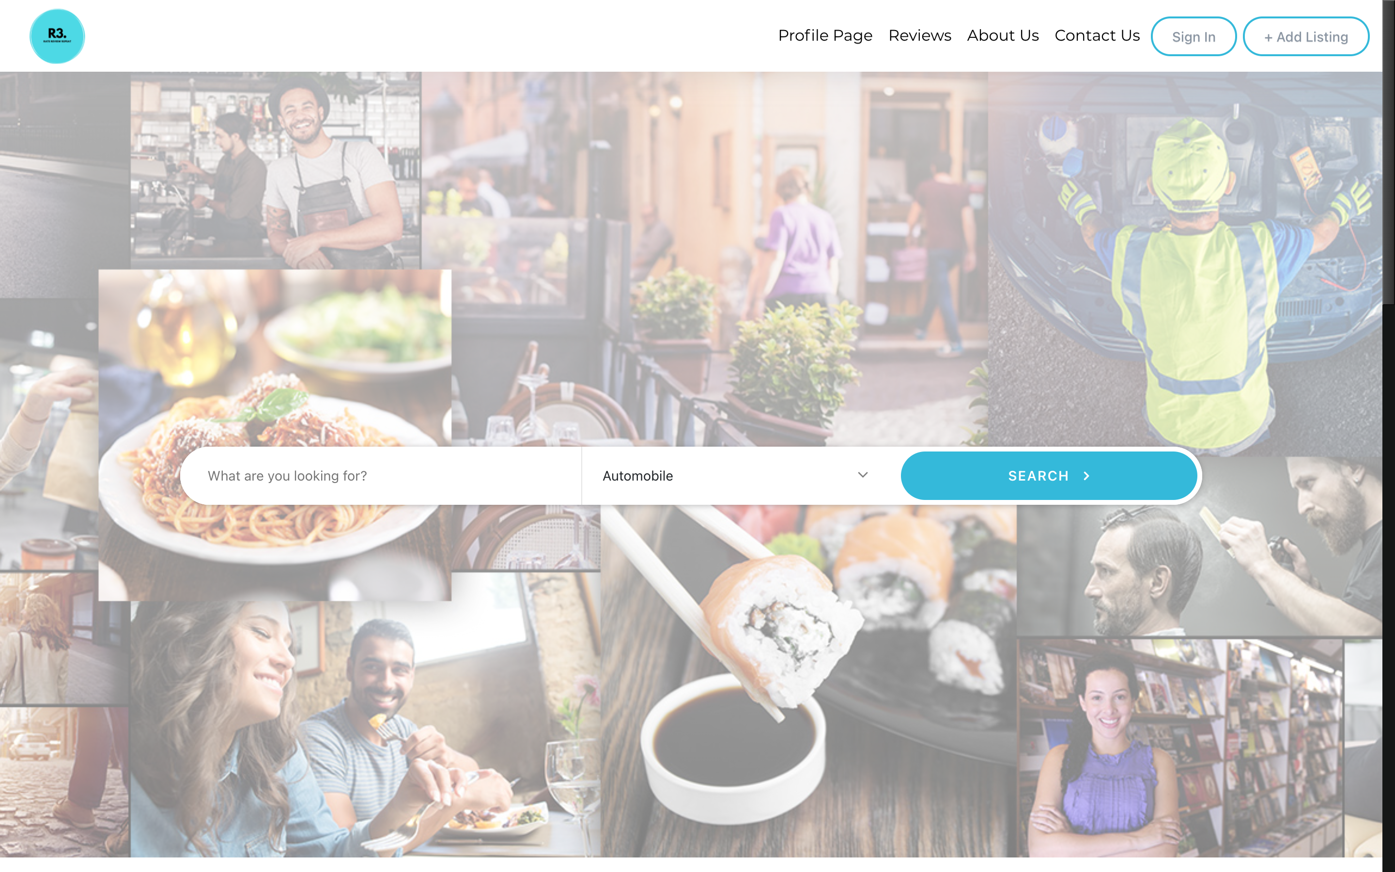The height and width of the screenshot is (872, 1395).
Task: Go to the Reviews page
Action: click(919, 36)
